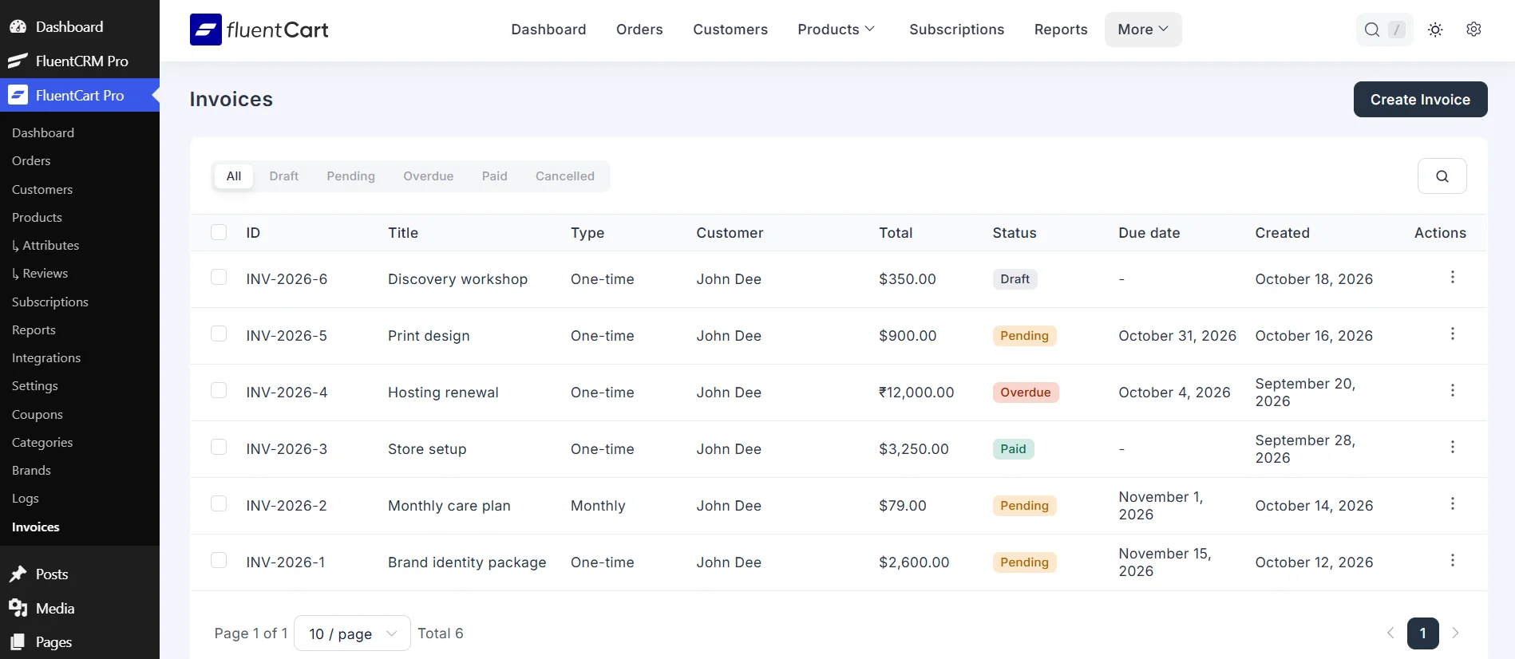
Task: Click the Due date column header
Action: click(1149, 233)
